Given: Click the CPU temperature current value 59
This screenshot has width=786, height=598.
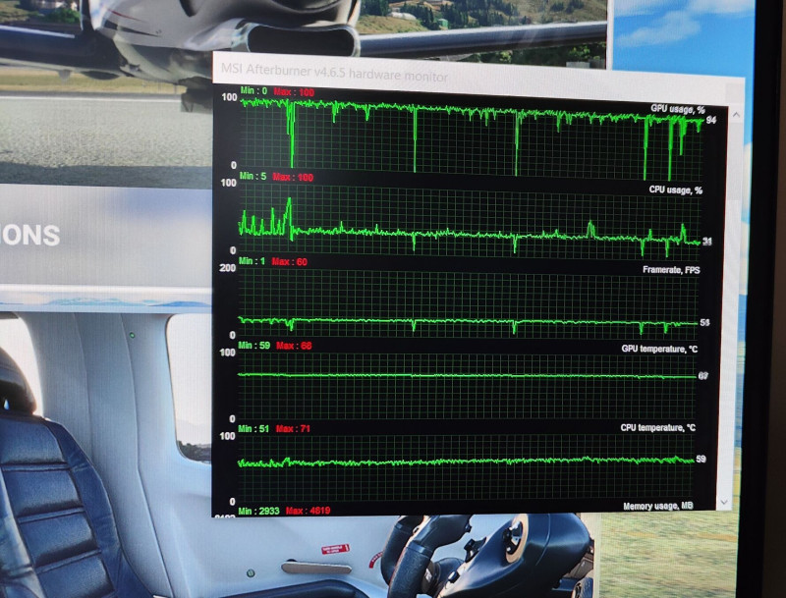Looking at the screenshot, I should [x=701, y=459].
